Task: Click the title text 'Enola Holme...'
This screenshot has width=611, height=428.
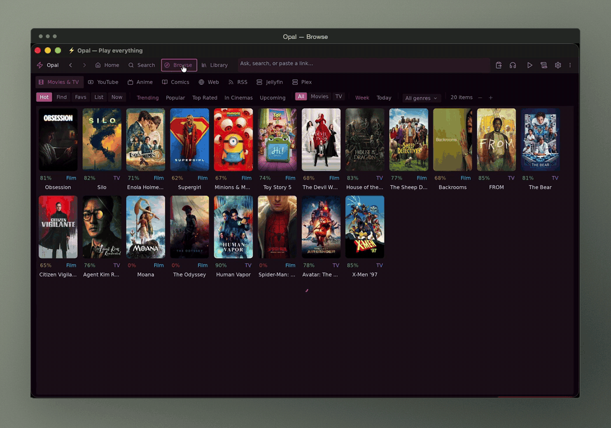Action: [145, 187]
